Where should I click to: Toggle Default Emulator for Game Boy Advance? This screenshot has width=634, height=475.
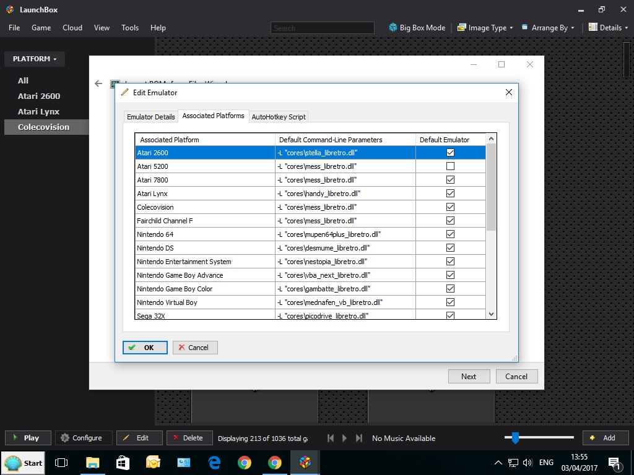450,275
